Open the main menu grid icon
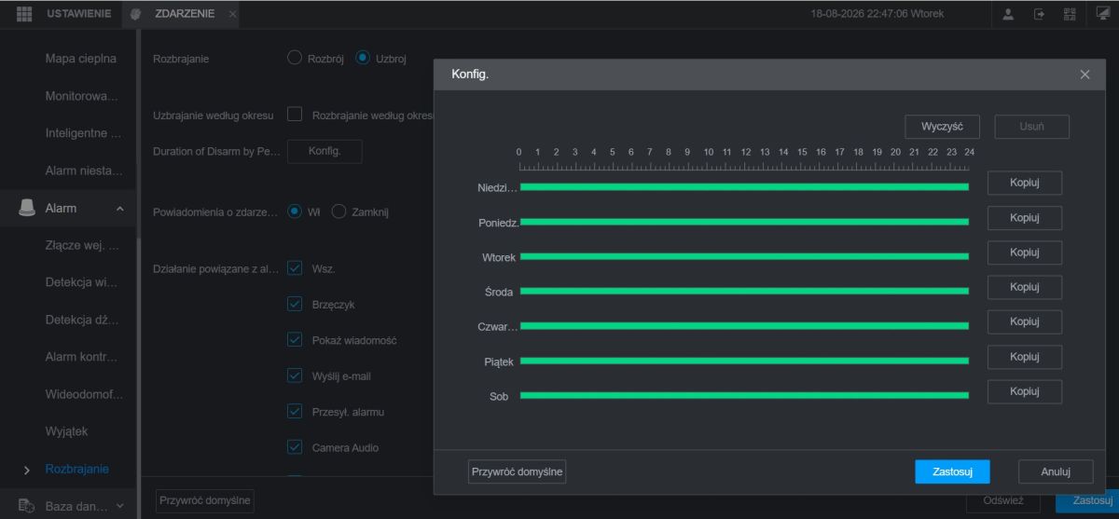Image resolution: width=1119 pixels, height=519 pixels. [x=25, y=15]
